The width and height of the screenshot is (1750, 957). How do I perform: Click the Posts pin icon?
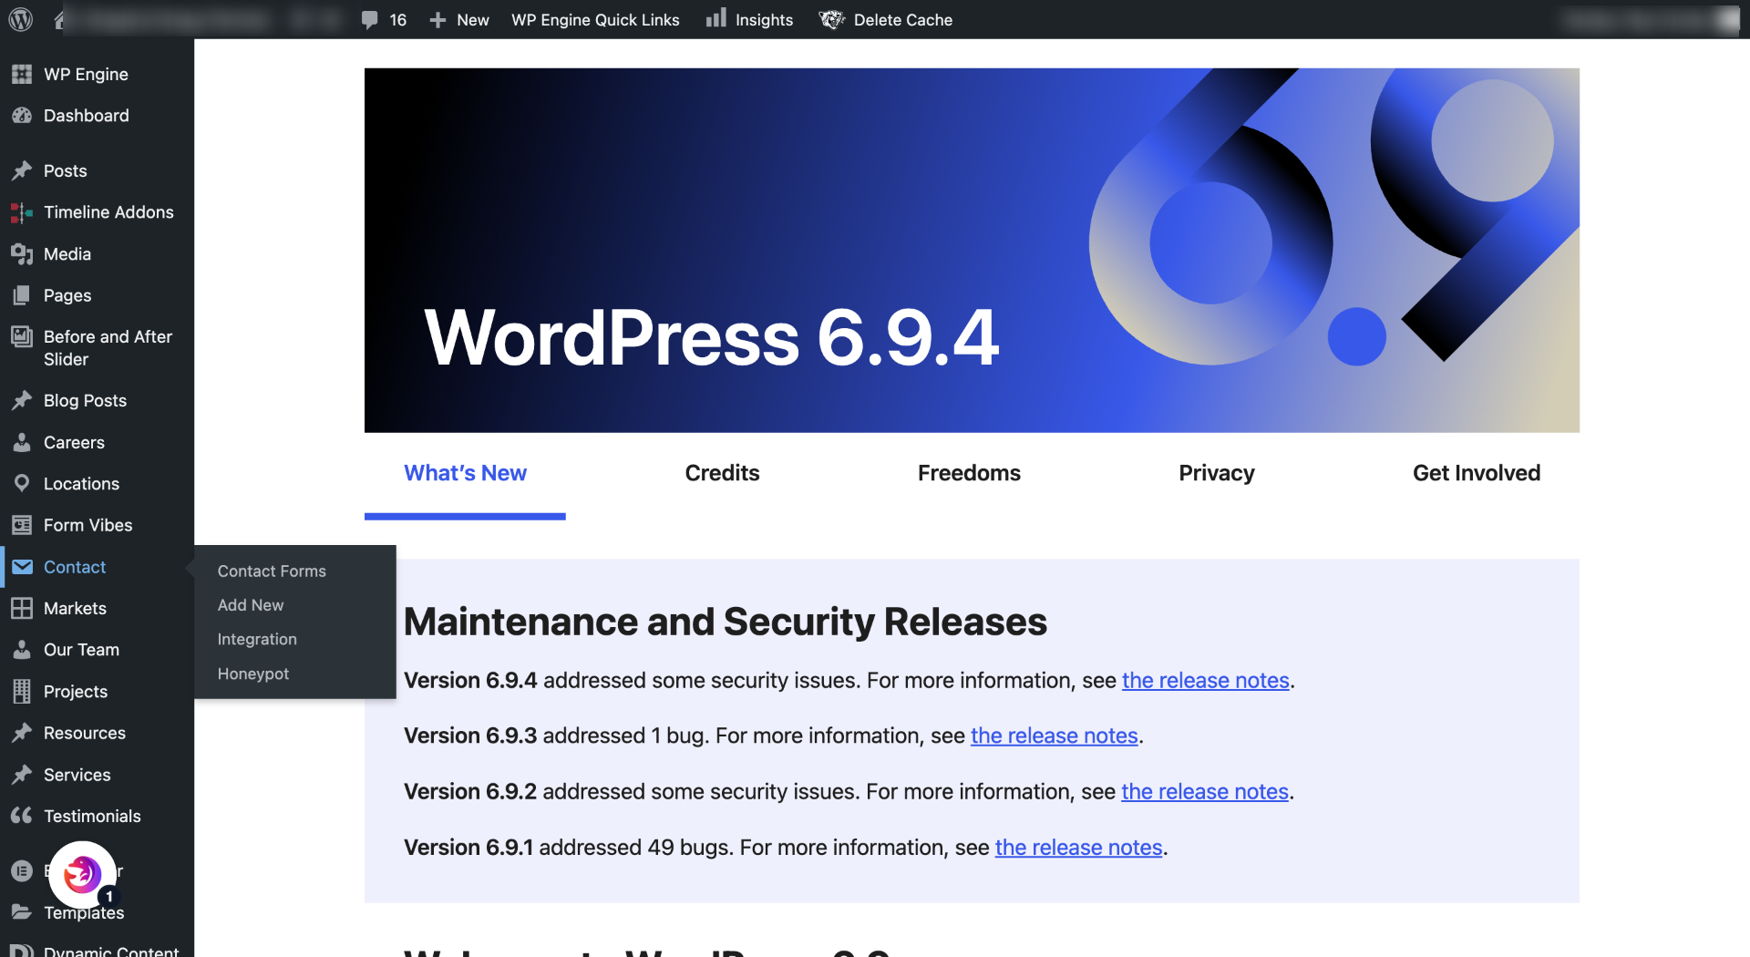pyautogui.click(x=22, y=170)
